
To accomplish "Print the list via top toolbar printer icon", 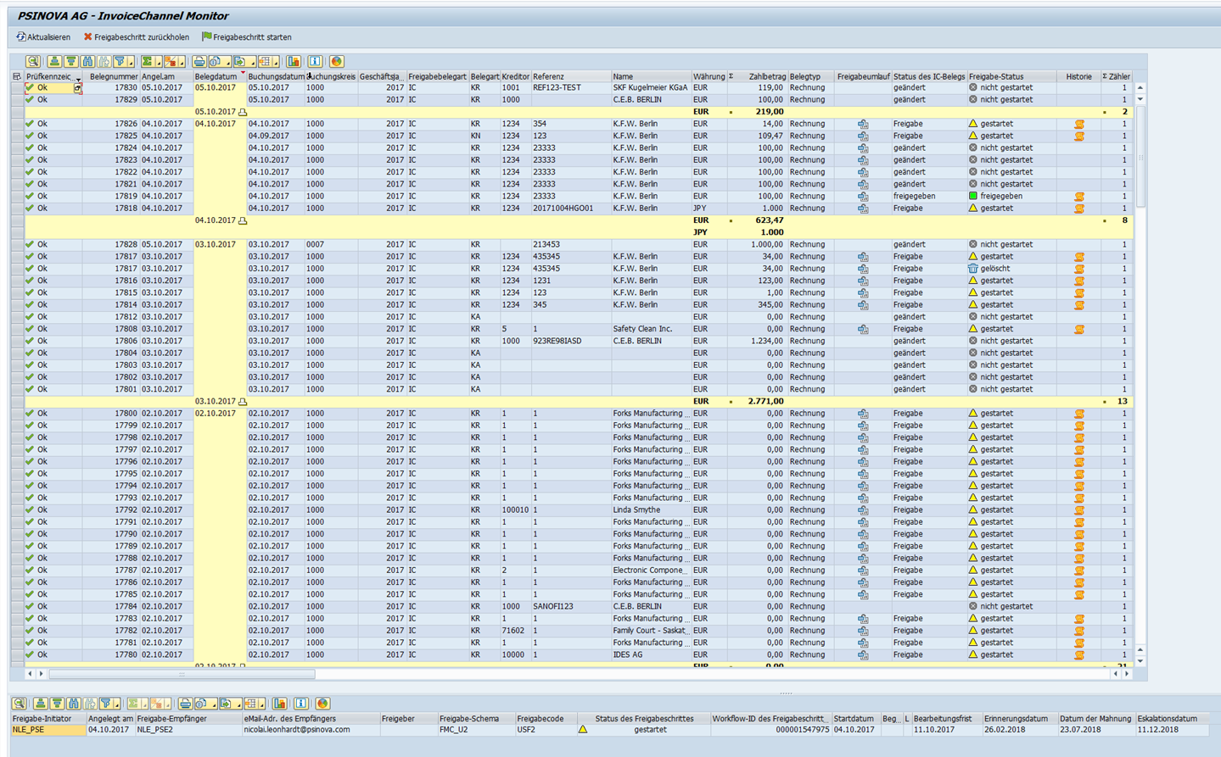I will tap(199, 62).
